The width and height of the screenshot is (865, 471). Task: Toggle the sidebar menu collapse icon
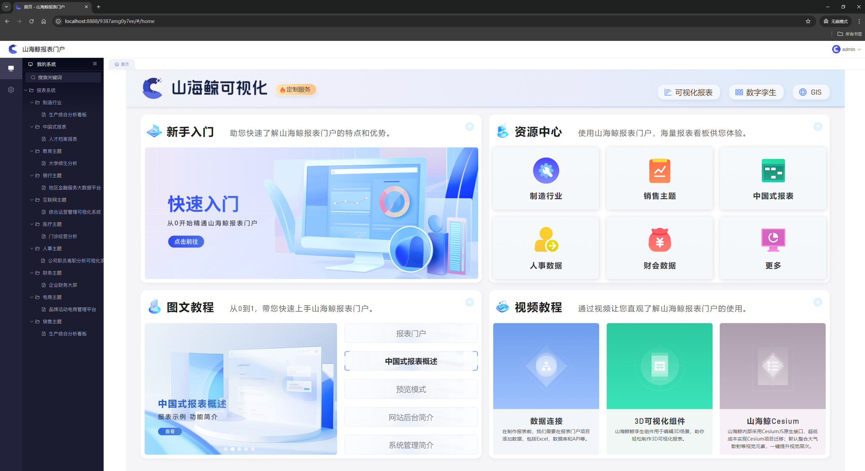point(95,64)
